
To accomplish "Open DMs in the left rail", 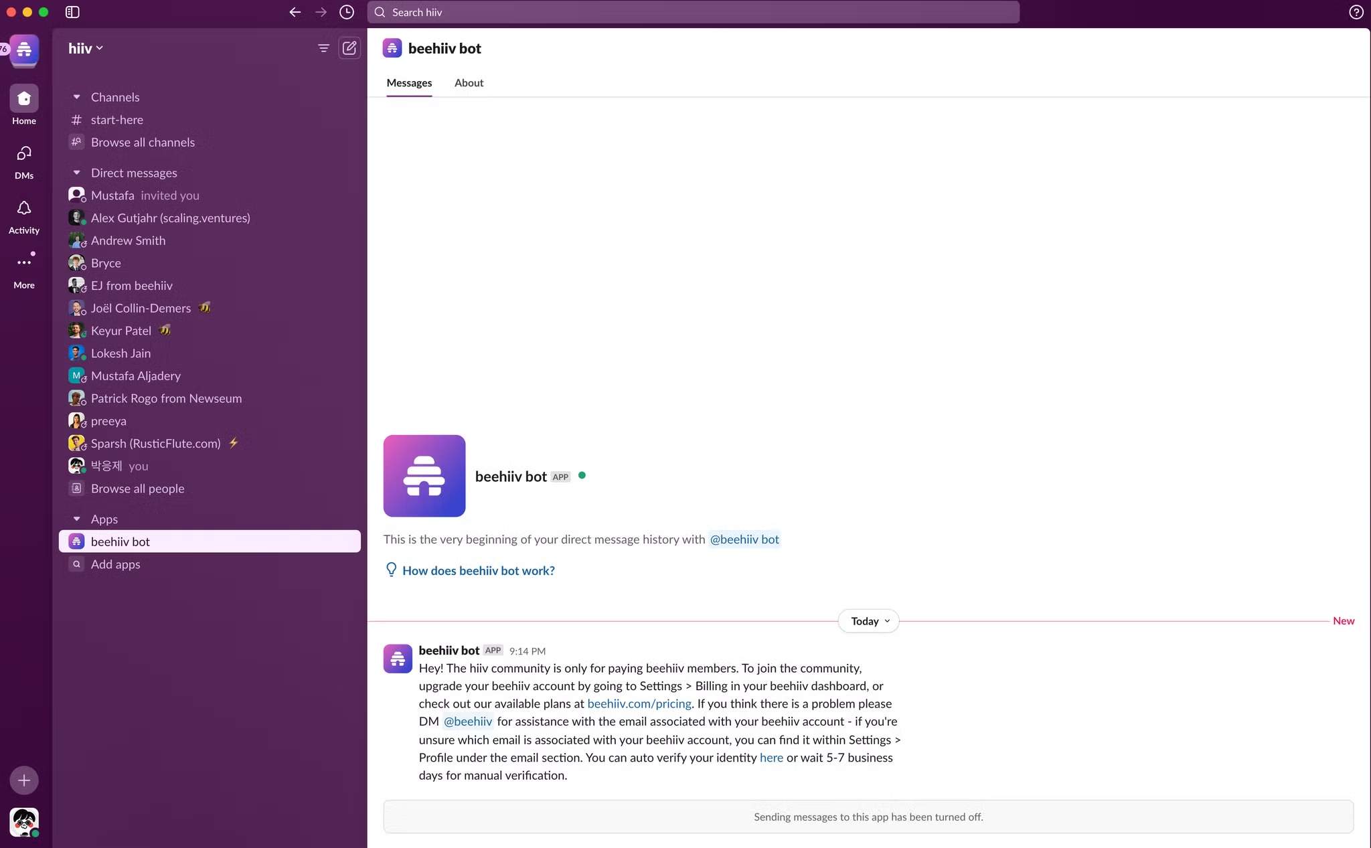I will tap(24, 155).
